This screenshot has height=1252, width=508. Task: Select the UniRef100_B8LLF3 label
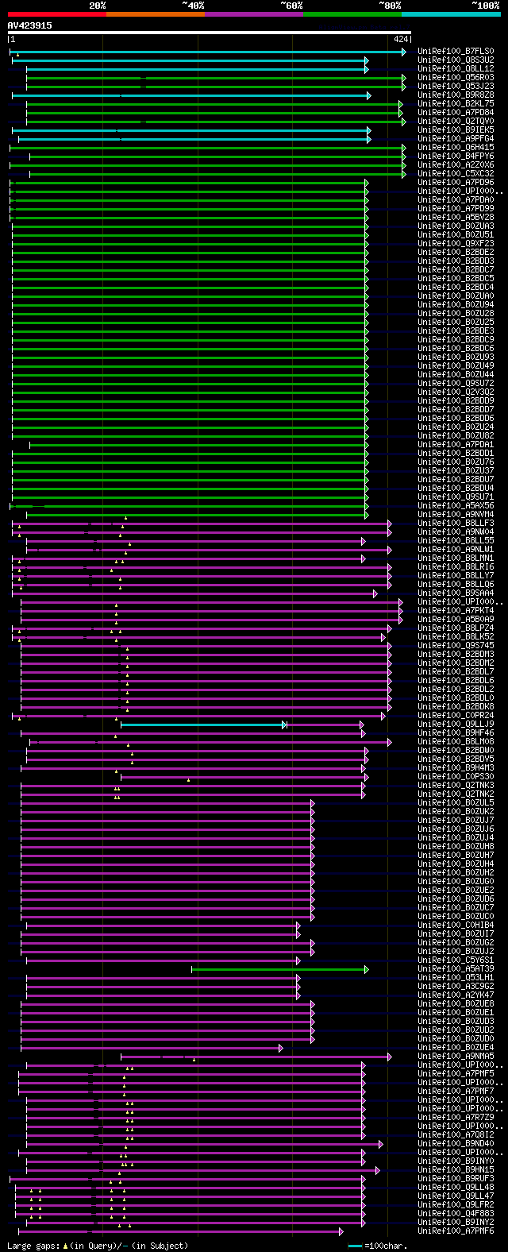tap(456, 524)
